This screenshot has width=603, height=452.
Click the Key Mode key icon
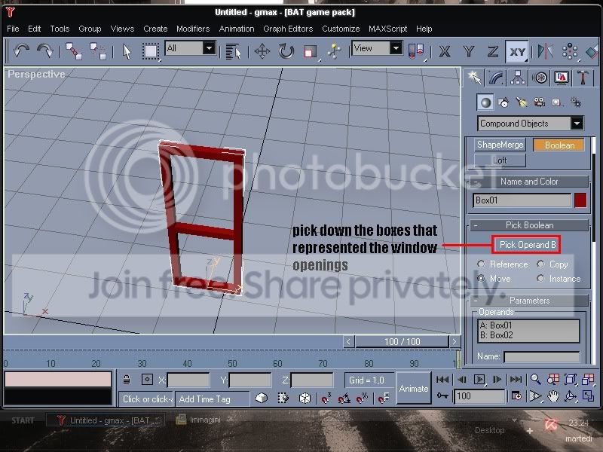(x=442, y=395)
